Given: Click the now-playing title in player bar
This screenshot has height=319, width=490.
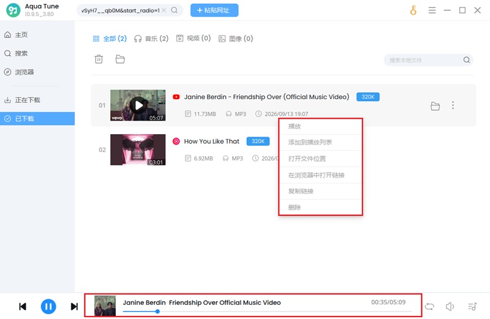Looking at the screenshot, I should pos(202,302).
